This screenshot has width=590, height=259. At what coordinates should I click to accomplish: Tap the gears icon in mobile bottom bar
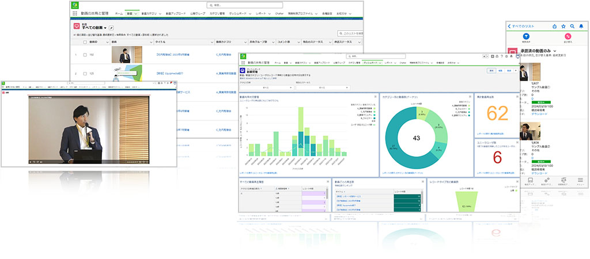[x=547, y=180]
